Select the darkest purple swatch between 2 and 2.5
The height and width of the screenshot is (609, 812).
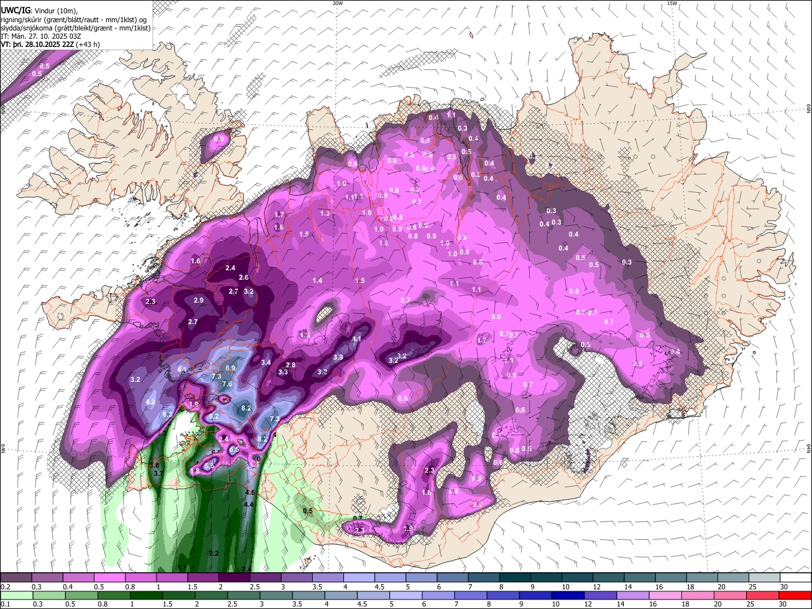pos(234,577)
